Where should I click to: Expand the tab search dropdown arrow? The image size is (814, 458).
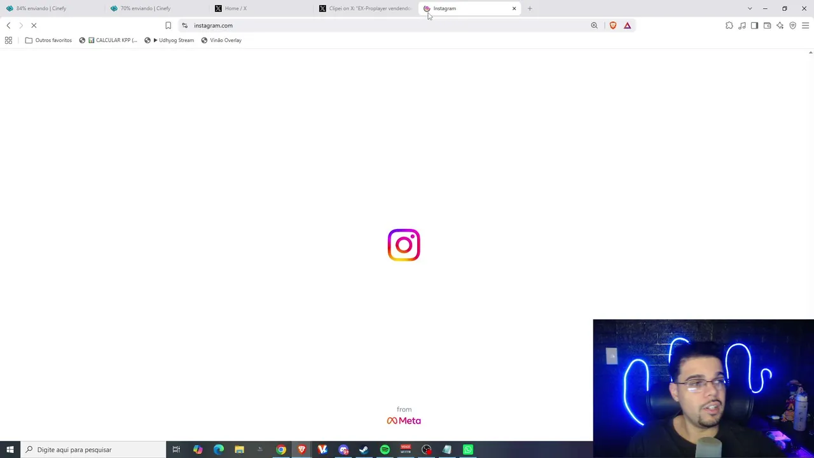coord(750,8)
